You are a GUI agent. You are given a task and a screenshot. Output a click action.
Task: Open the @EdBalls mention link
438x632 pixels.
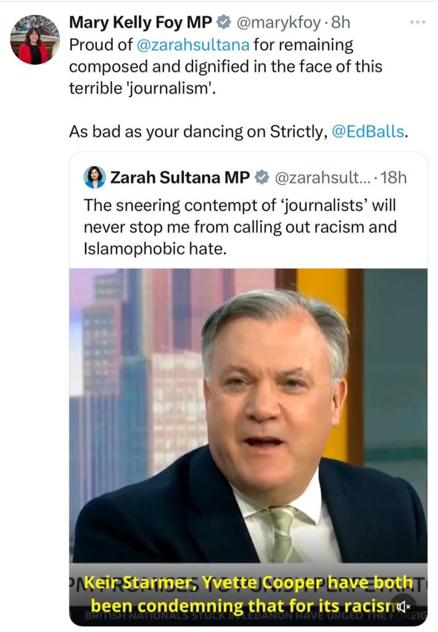pos(369,131)
